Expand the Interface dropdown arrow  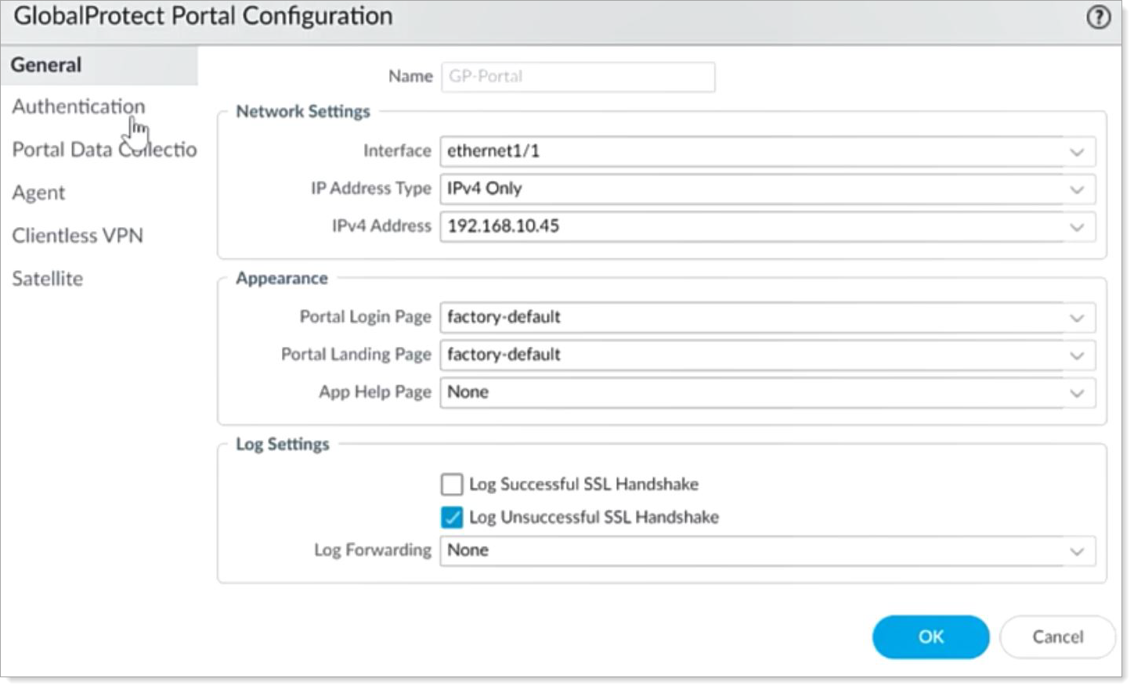click(x=1078, y=152)
